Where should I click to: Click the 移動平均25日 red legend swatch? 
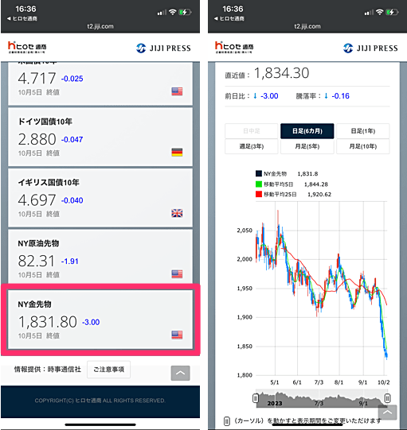259,194
